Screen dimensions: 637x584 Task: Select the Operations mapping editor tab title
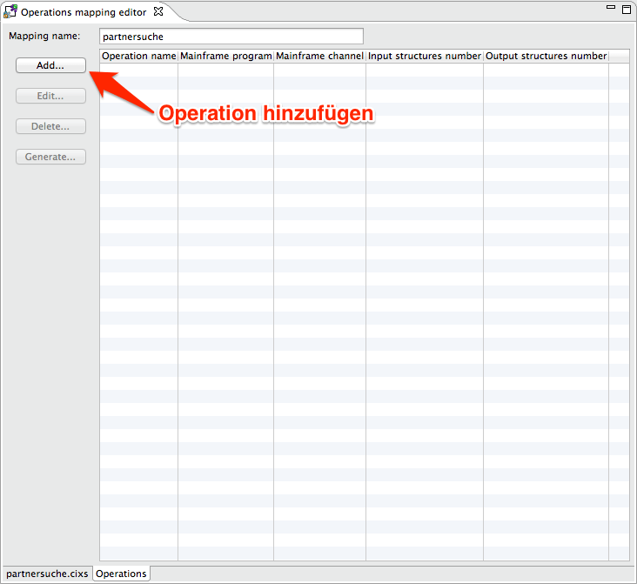click(x=84, y=12)
